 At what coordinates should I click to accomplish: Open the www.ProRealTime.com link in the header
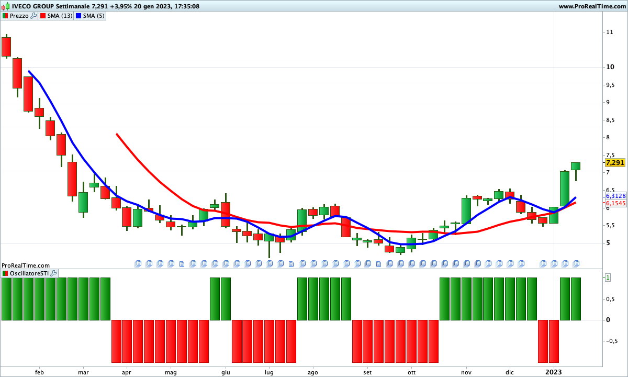[x=592, y=6]
